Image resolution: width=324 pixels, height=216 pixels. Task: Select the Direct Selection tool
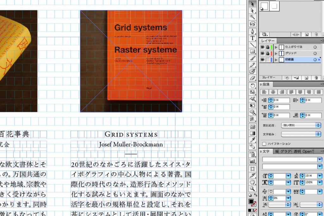(252, 10)
